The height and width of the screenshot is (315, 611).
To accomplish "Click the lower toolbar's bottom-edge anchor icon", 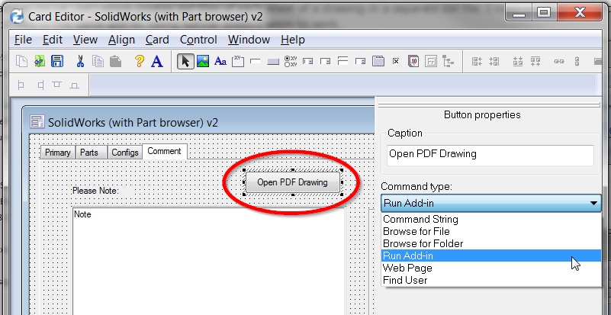I will (75, 85).
